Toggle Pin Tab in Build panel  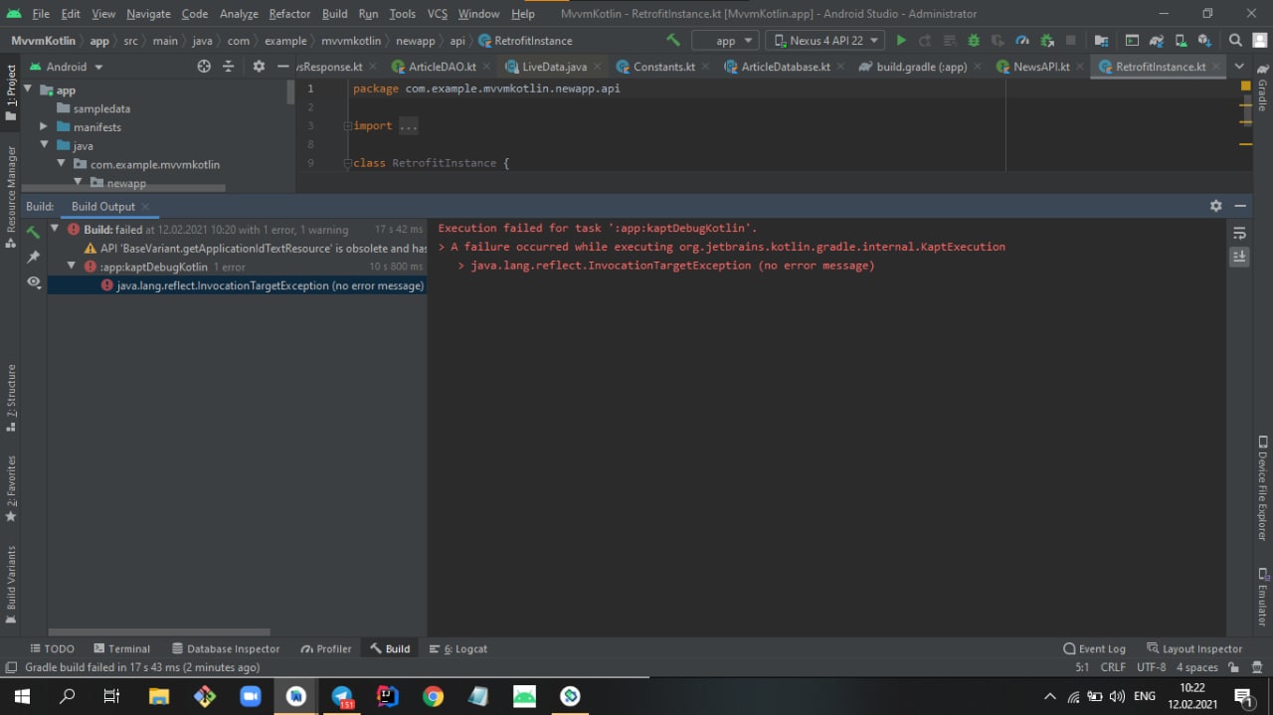coord(33,257)
